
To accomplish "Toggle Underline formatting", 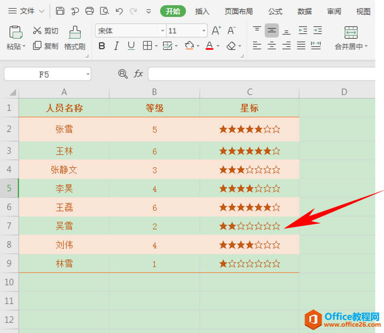I will [x=131, y=46].
